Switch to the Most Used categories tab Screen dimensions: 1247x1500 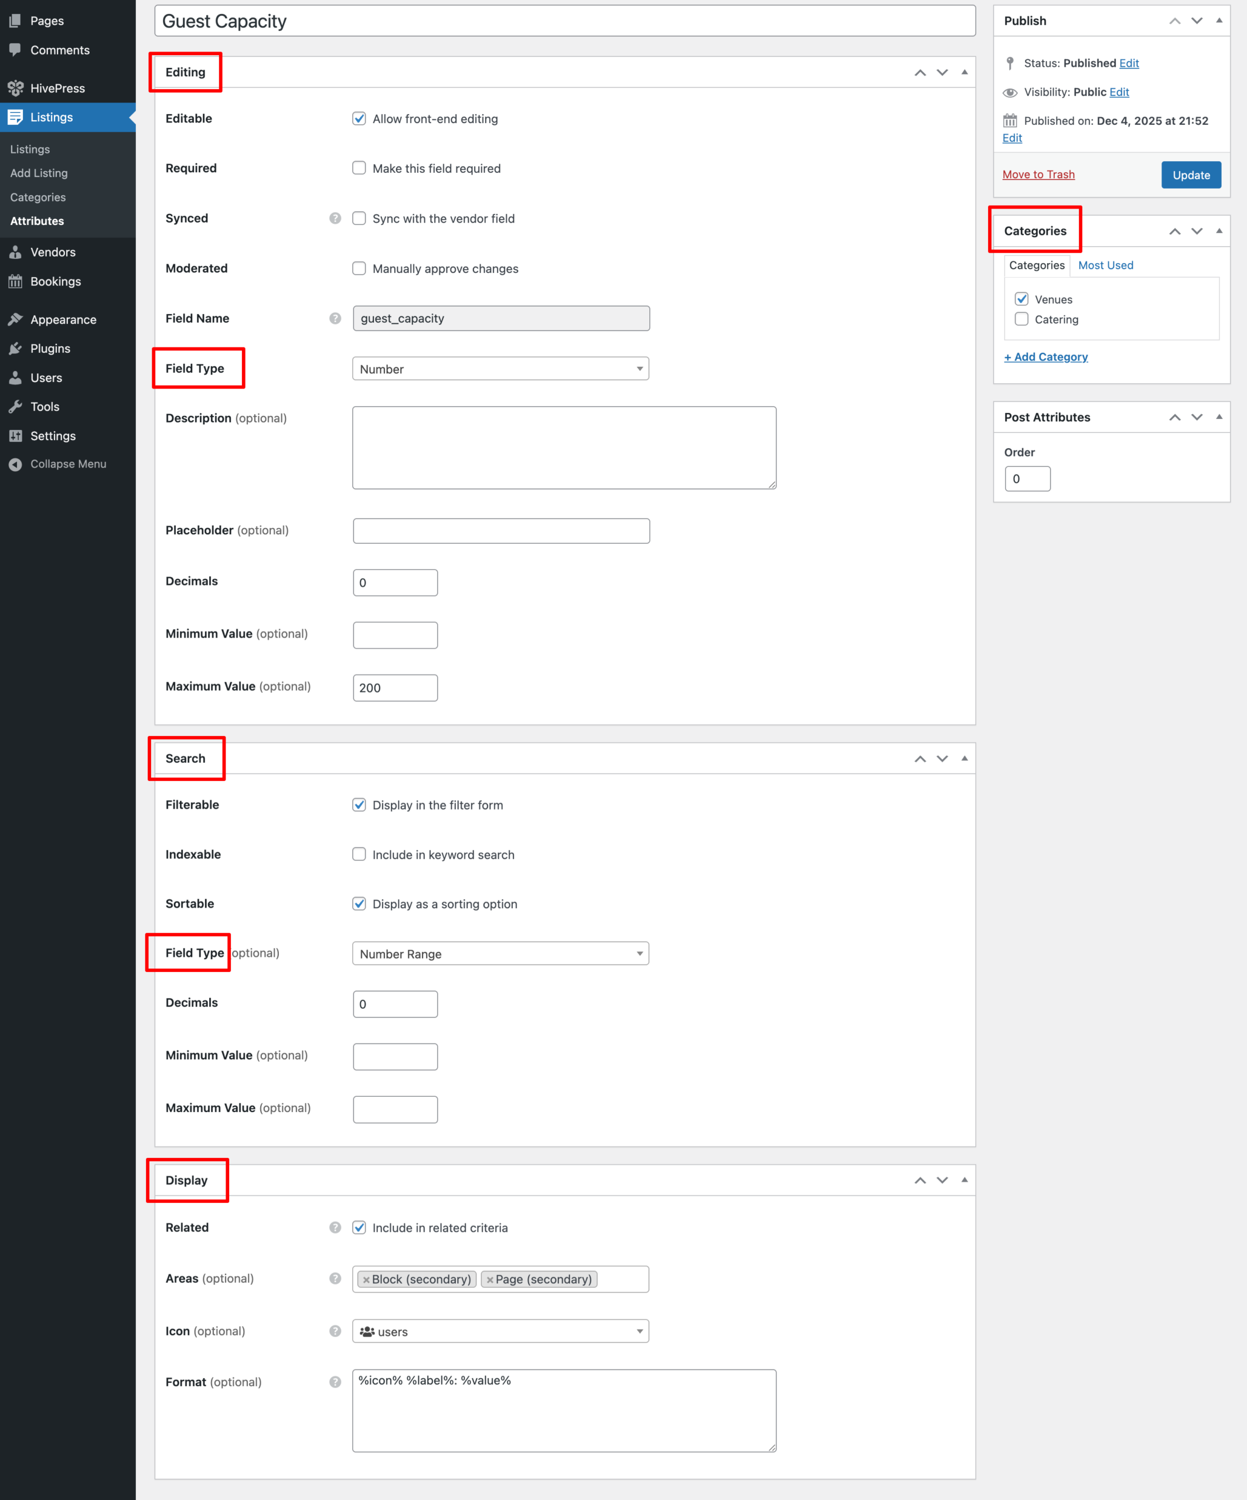coord(1105,265)
